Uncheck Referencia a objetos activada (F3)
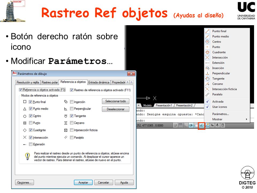 pos(21,90)
